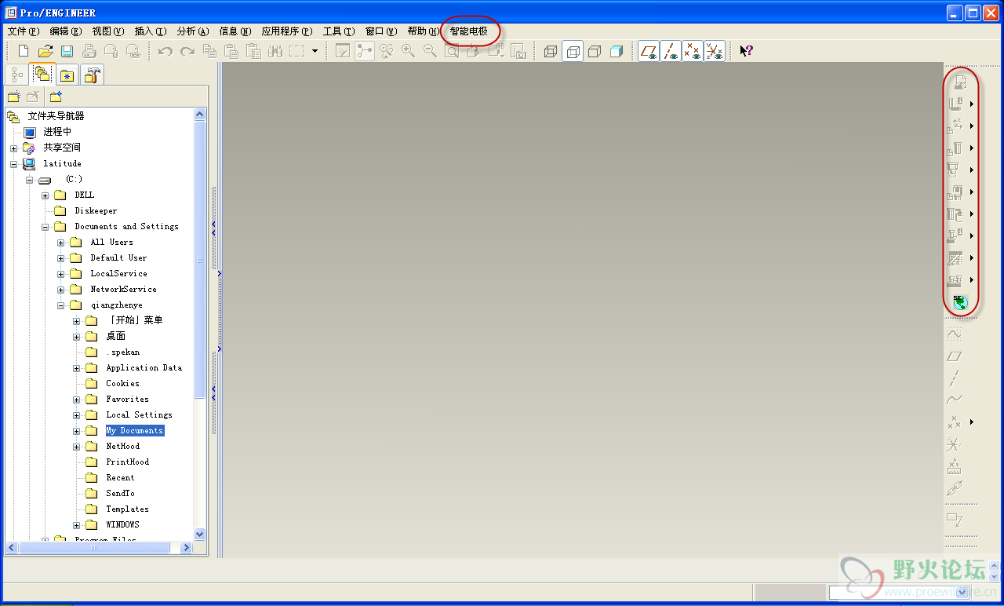This screenshot has height=606, width=1004.
Task: Click the datum points tool in the right toolbar
Action: click(x=954, y=422)
